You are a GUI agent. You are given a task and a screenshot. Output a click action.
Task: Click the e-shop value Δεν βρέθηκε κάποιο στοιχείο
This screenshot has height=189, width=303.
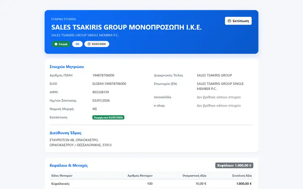pyautogui.click(x=219, y=105)
